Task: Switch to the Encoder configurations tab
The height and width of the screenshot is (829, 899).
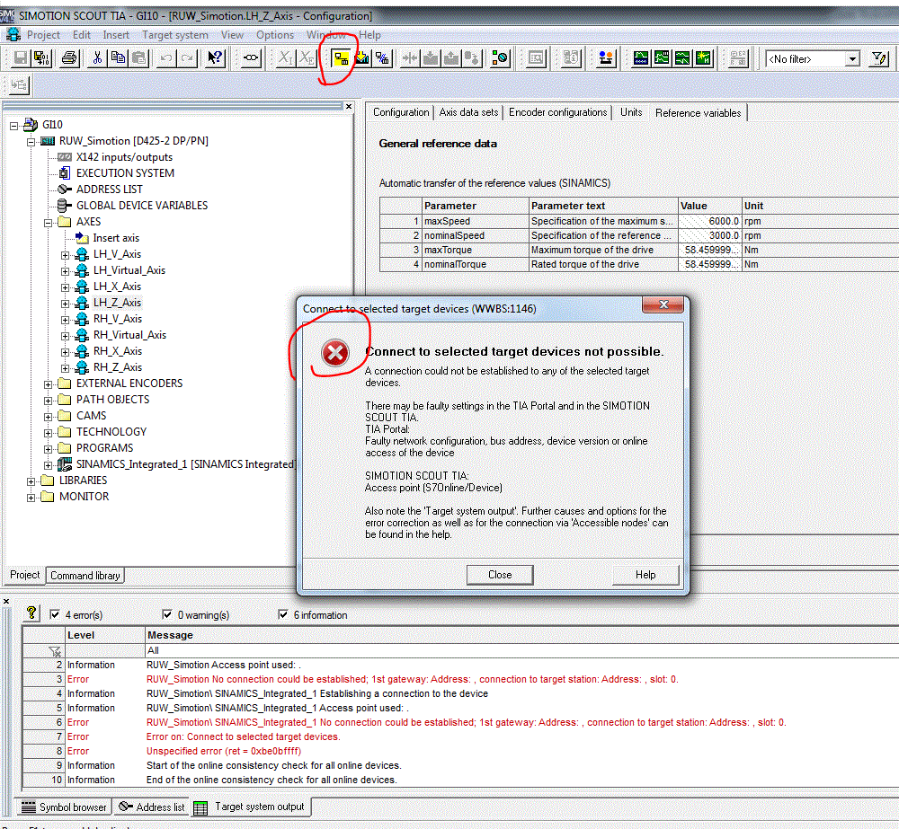Action: pyautogui.click(x=557, y=112)
